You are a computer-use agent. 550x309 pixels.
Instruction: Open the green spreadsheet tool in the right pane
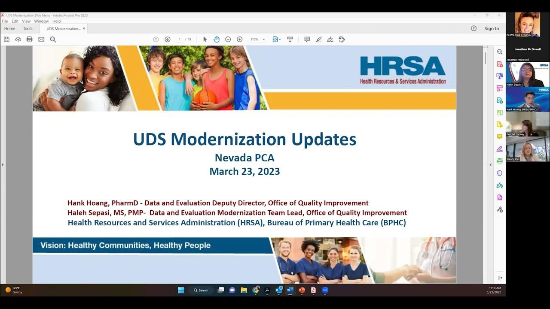tap(500, 112)
